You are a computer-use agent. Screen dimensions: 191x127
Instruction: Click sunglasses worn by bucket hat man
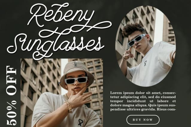76,80
